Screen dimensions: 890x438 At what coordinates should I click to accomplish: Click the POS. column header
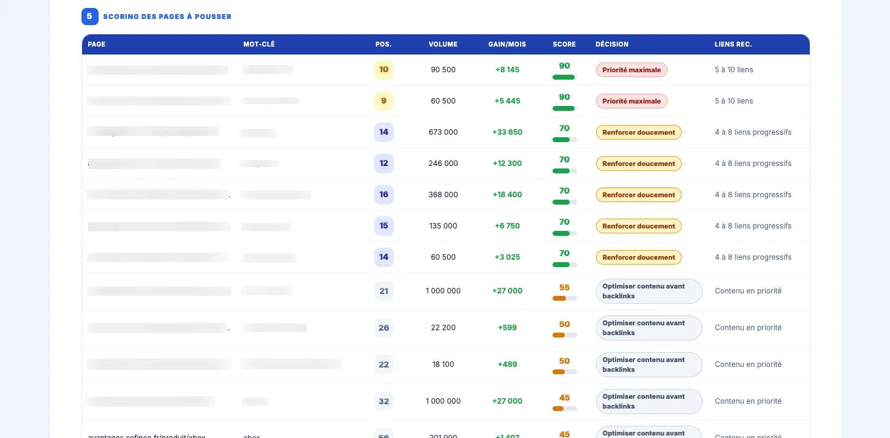(x=383, y=44)
